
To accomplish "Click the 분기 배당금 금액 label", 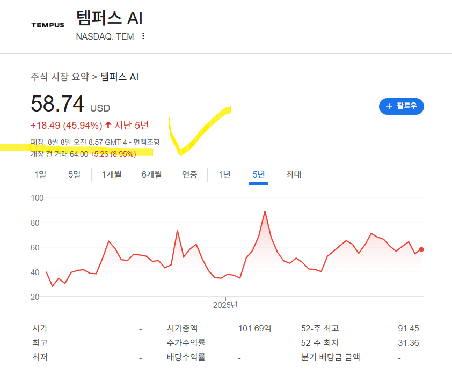I will (330, 357).
